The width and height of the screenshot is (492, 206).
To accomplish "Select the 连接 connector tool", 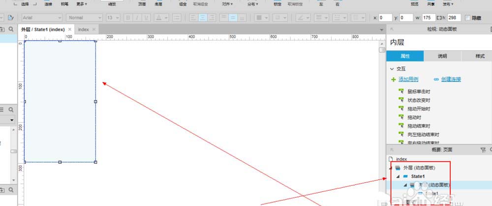I will 48,4.
